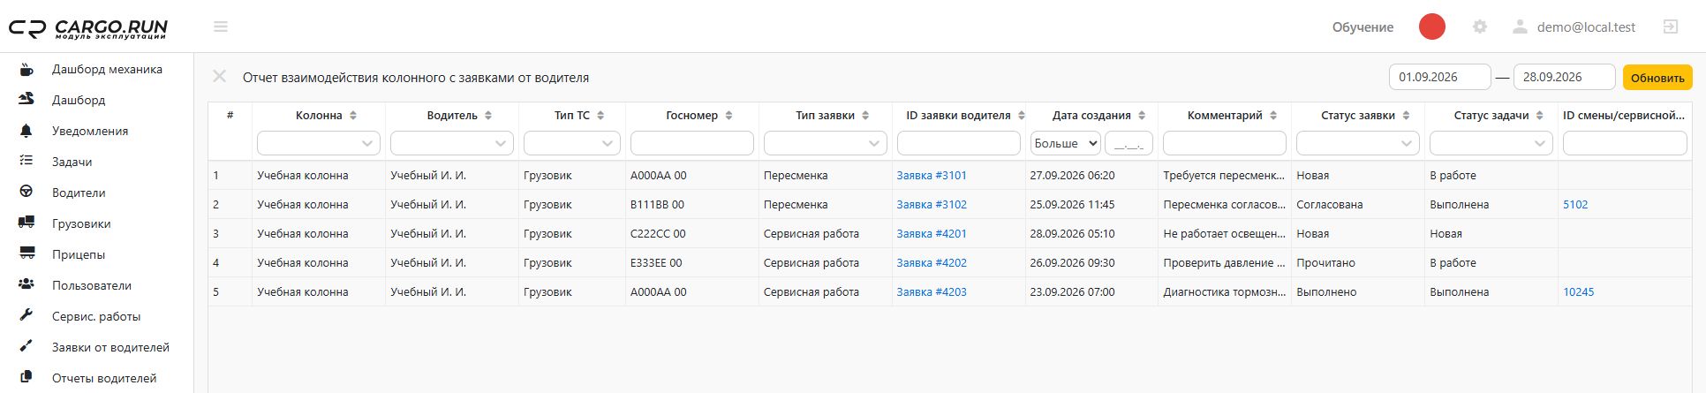This screenshot has height=393, width=1706.
Task: Click the end date field 28.09.2026
Action: tap(1565, 77)
